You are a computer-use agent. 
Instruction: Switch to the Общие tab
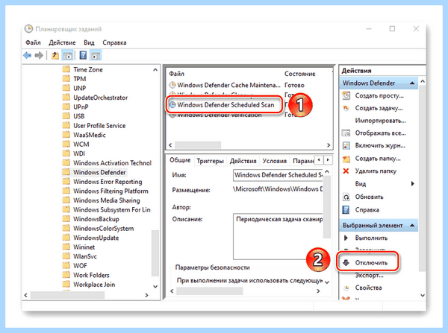coord(180,160)
